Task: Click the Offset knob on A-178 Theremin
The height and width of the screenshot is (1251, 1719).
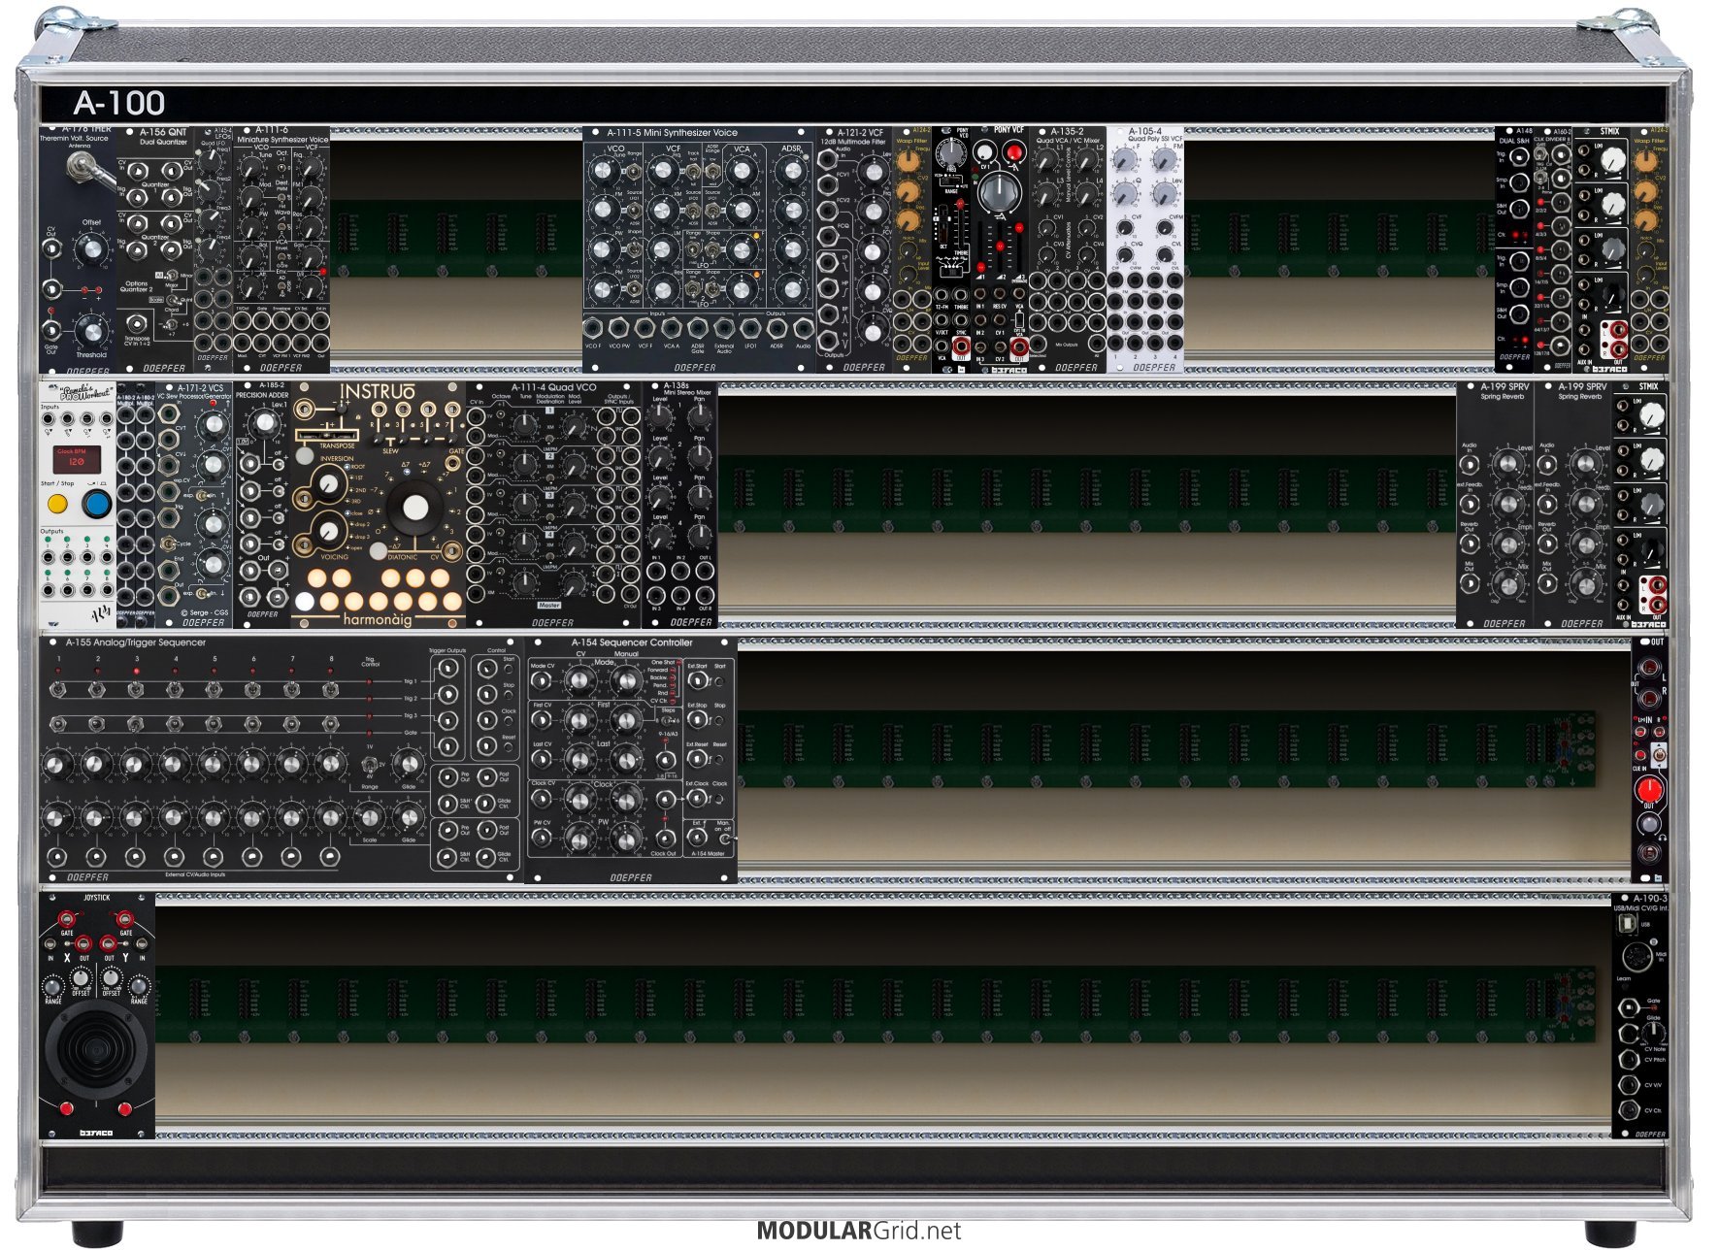Action: click(x=91, y=248)
